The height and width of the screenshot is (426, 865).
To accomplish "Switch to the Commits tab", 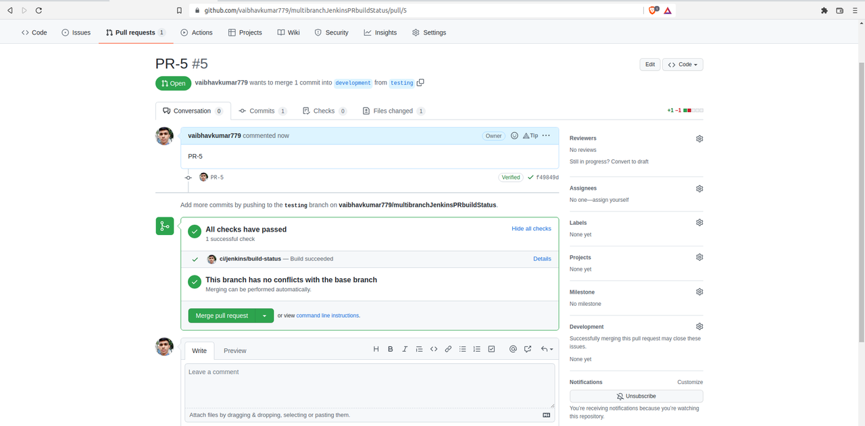I will point(263,111).
